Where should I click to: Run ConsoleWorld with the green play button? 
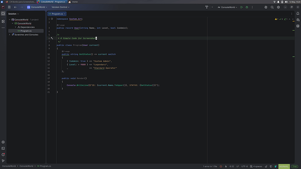point(242,7)
